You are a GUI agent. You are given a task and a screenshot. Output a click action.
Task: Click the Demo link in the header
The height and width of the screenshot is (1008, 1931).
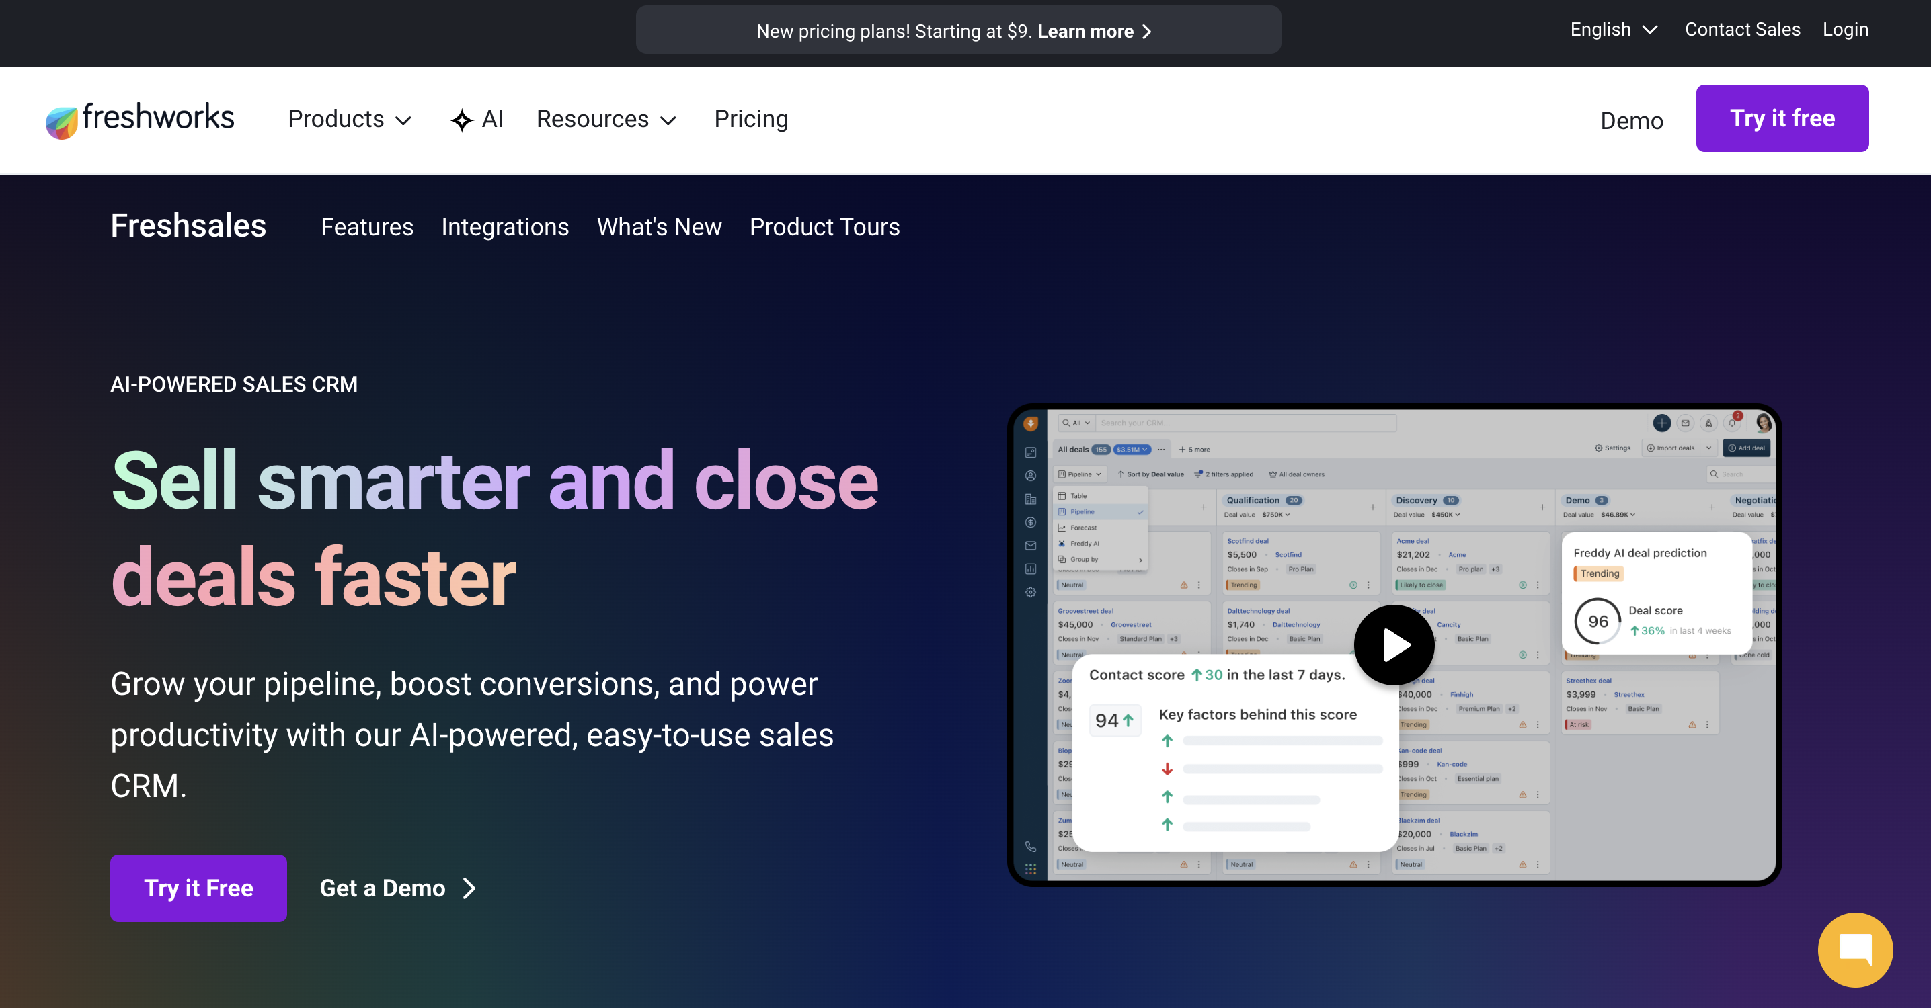[x=1631, y=121]
